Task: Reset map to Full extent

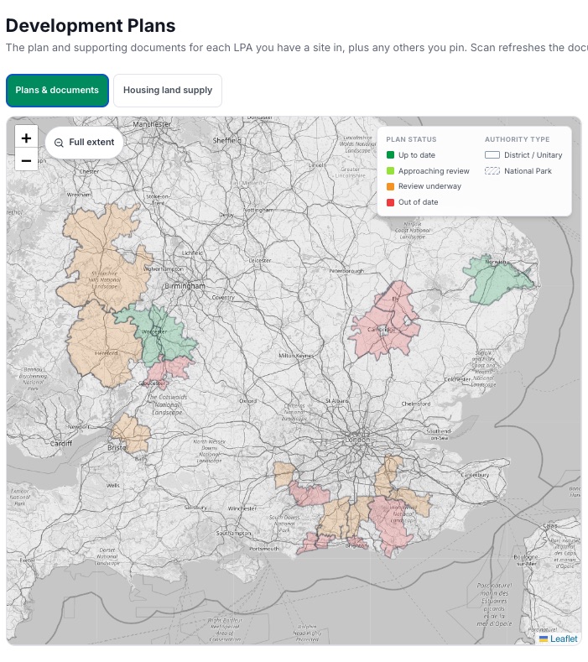Action: (x=85, y=143)
